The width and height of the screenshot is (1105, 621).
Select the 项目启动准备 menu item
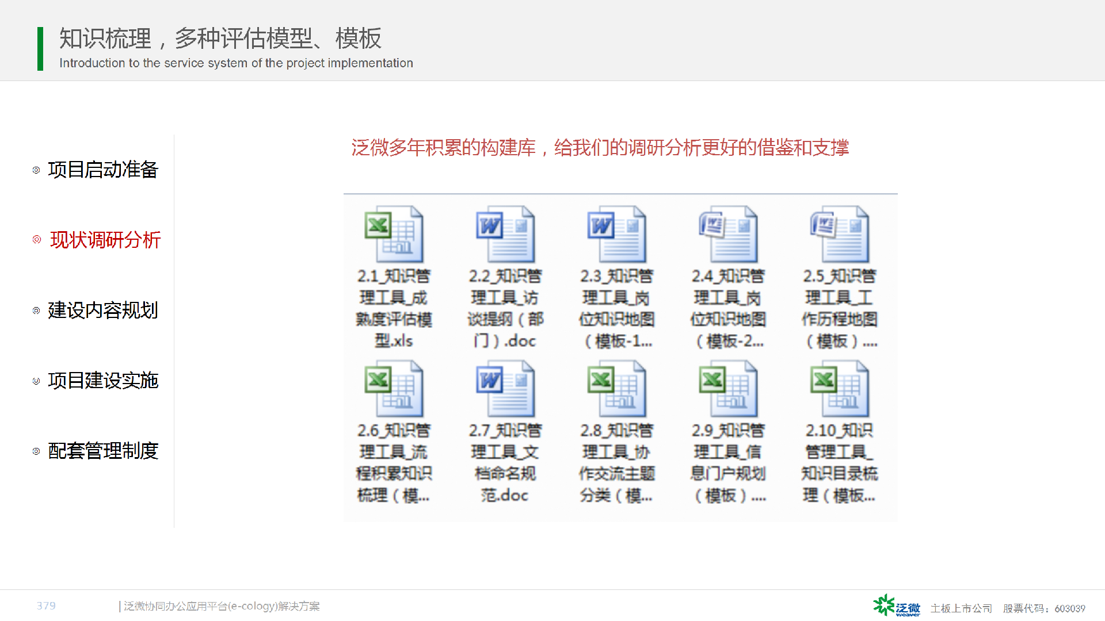tap(102, 170)
